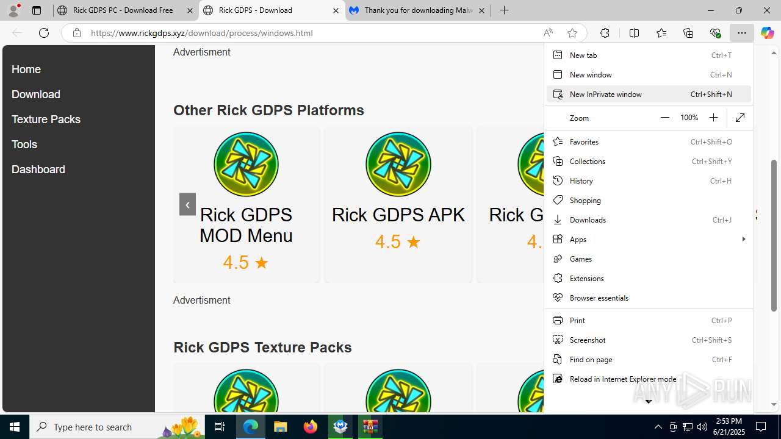
Task: Expand more menu items down arrow
Action: point(648,401)
